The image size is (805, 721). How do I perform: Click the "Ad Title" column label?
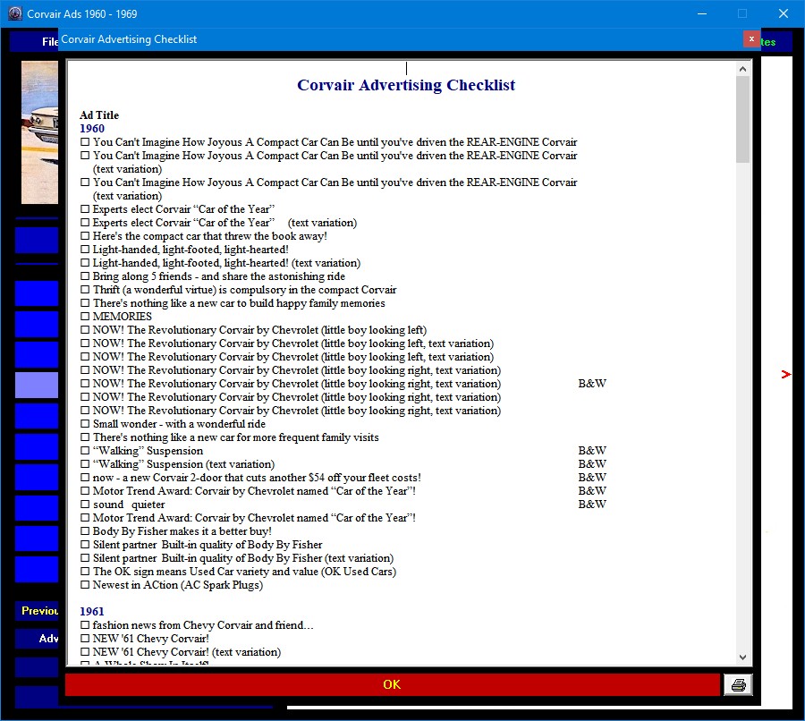99,115
